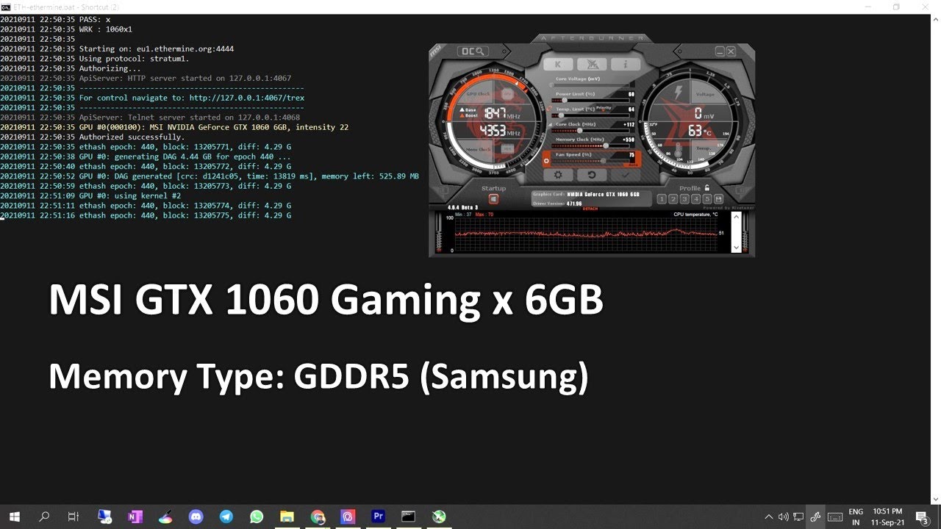Adjust the Memory Clock slider
The height and width of the screenshot is (529, 941).
590,145
